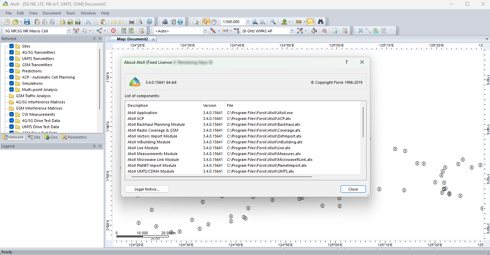This screenshot has height=255, width=490.
Task: Click the Legal Notice... button
Action: pyautogui.click(x=147, y=189)
